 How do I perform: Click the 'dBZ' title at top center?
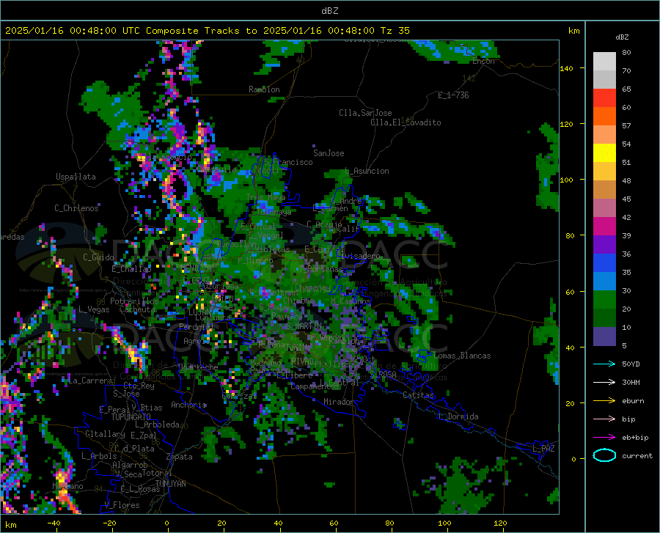[329, 11]
